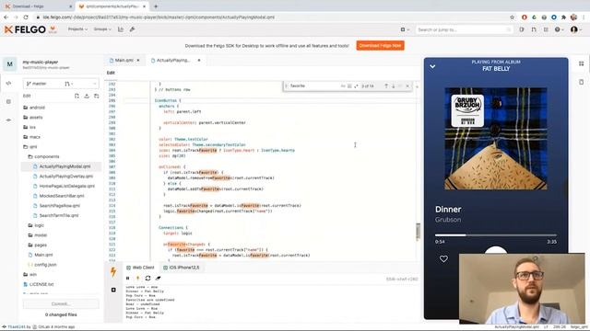
Task: Toggle the heart favorite in the player preview
Action: [x=443, y=259]
